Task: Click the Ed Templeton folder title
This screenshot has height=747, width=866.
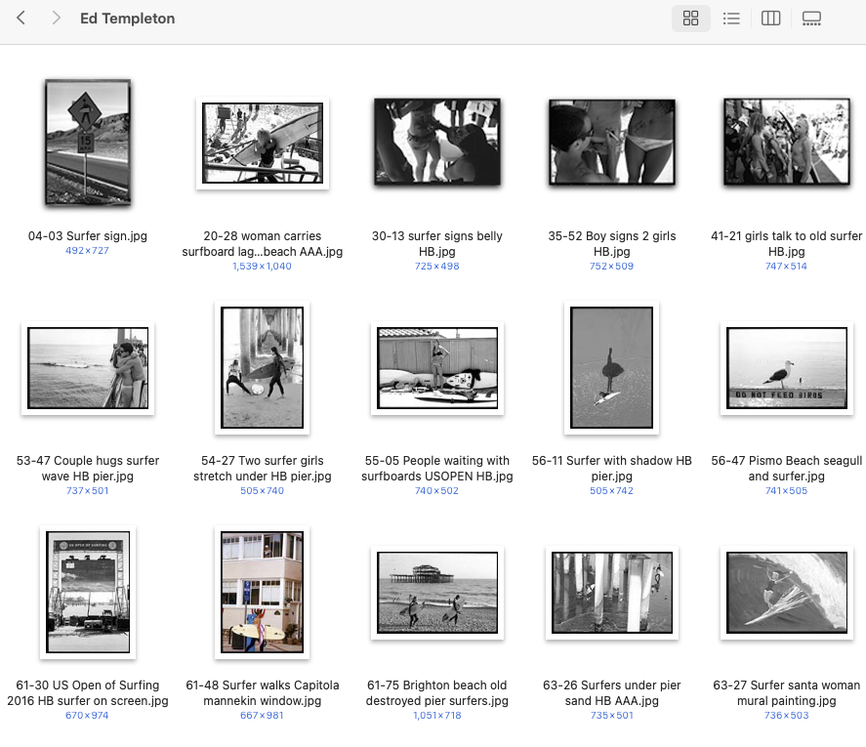Action: tap(127, 19)
